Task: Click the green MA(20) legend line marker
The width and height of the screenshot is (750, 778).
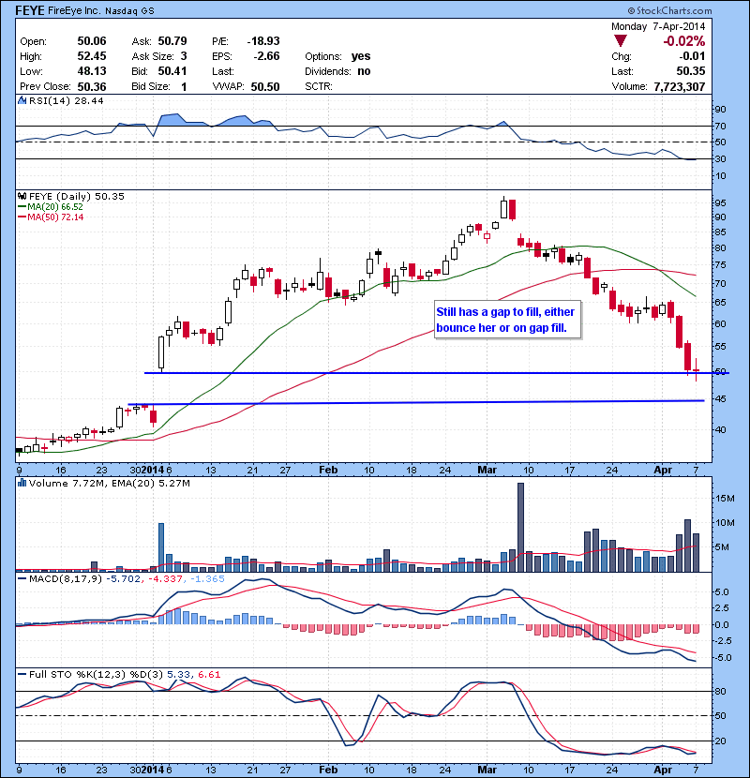Action: pyautogui.click(x=22, y=206)
